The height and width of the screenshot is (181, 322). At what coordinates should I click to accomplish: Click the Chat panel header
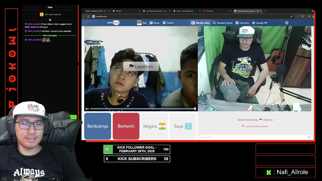pos(50,7)
